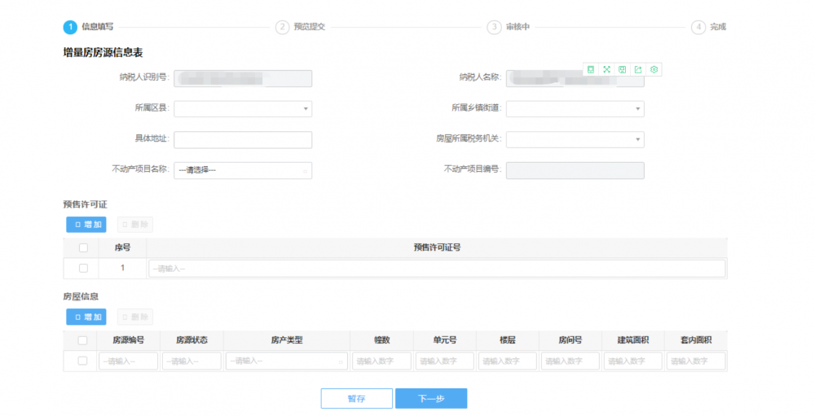Open the 所属乡镇街道 dropdown
Viewport: 815px width, 416px height.
(x=575, y=109)
